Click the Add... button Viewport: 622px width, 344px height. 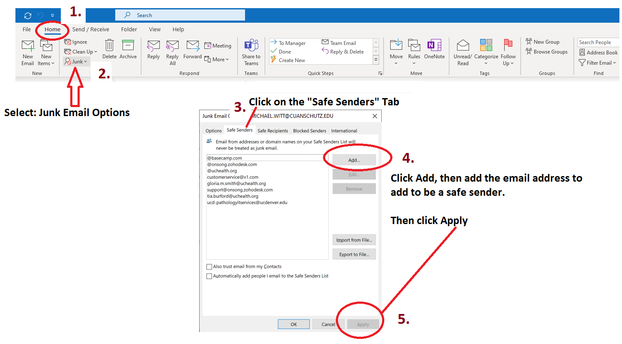pyautogui.click(x=354, y=160)
